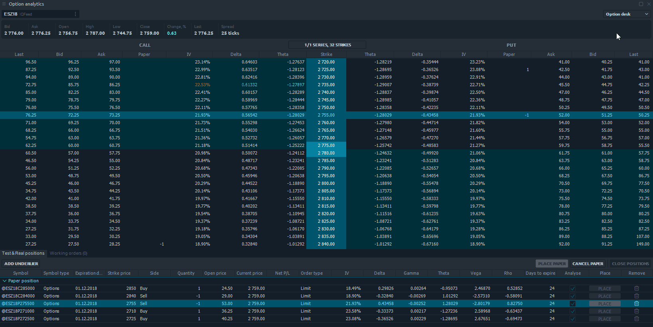Open the Option analytics hamburger menu
Viewport: 653px width, 327px height.
point(4,4)
